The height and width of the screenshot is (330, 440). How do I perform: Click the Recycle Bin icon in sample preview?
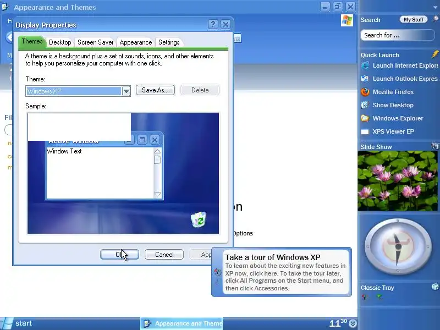pos(199,219)
